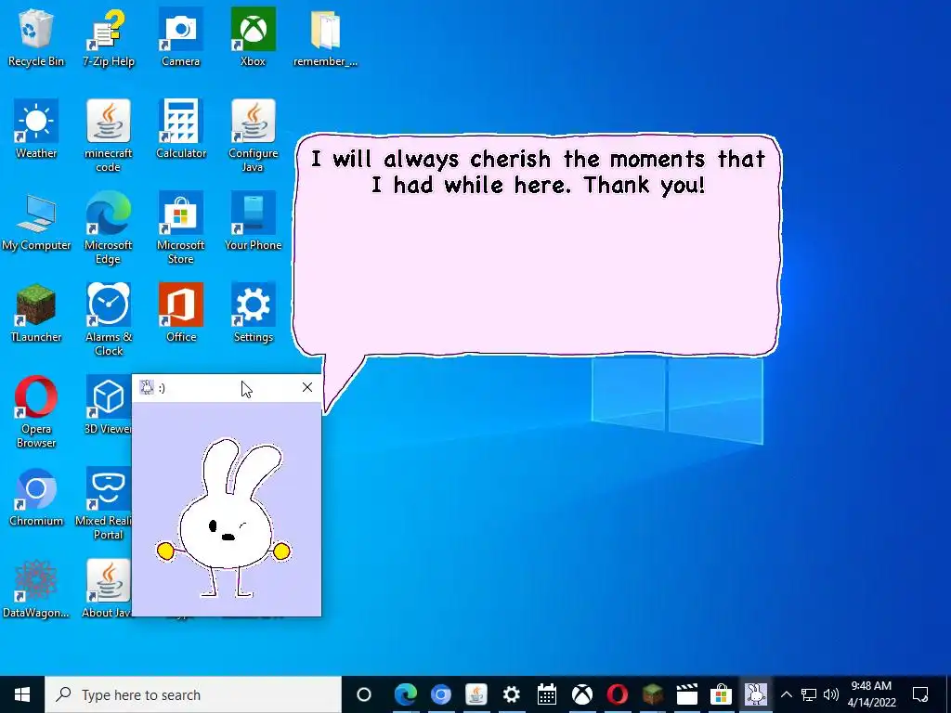This screenshot has height=713, width=951.
Task: Open the Office desktop shortcut
Action: tap(181, 313)
